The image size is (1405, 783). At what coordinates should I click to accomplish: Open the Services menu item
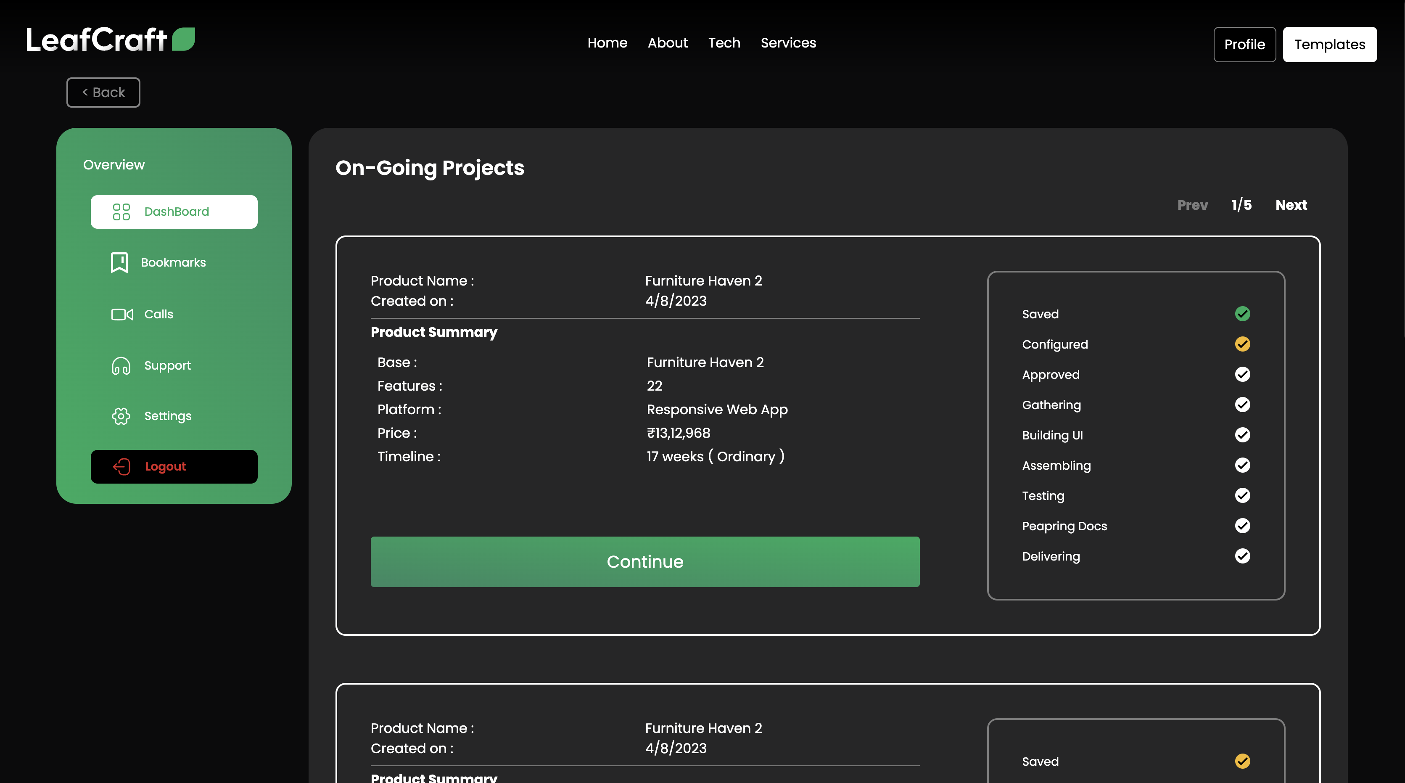point(788,43)
